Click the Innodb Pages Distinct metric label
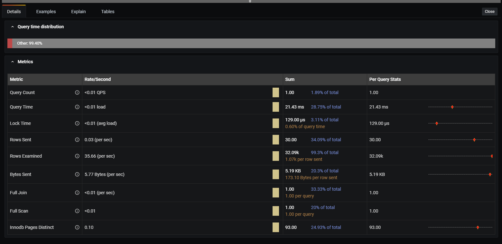This screenshot has width=502, height=244. 32,227
